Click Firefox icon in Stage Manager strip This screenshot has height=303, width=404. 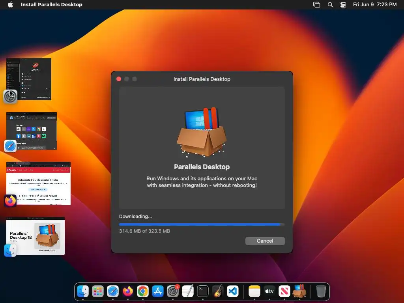coord(10,201)
